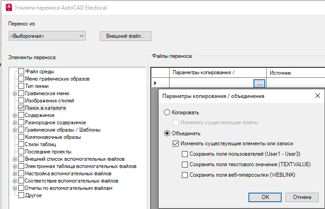
Task: Tick Настройка вспомогательных файлов checkbox
Action: point(21,173)
